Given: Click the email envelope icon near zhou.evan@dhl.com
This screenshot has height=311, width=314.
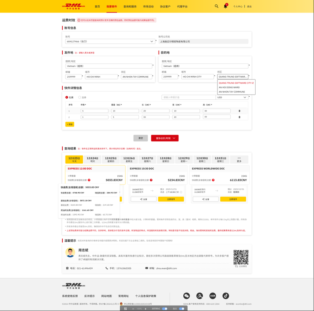Looking at the screenshot, I should coord(146,268).
